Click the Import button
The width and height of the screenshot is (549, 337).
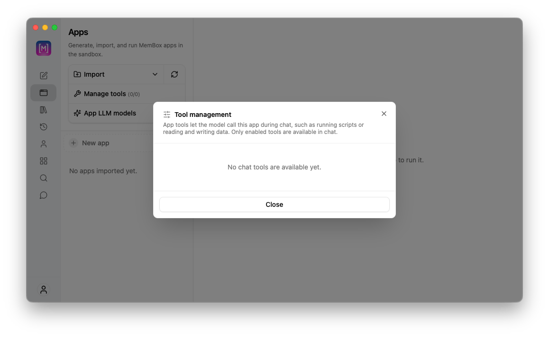pos(116,74)
